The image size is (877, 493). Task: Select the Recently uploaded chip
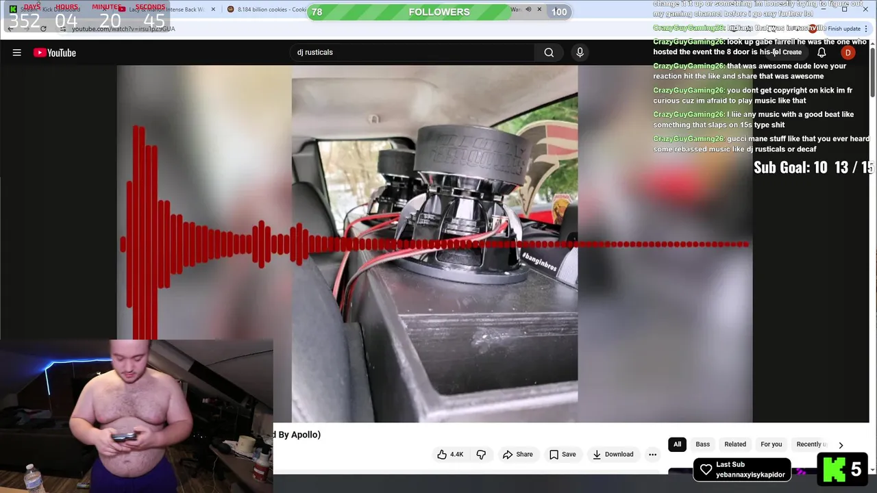[811, 444]
